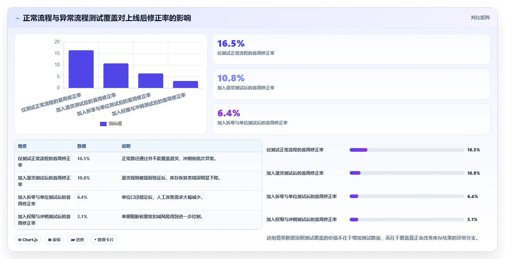Click card caption 加入拆零与单位测试后的首周修正率

click(x=252, y=123)
